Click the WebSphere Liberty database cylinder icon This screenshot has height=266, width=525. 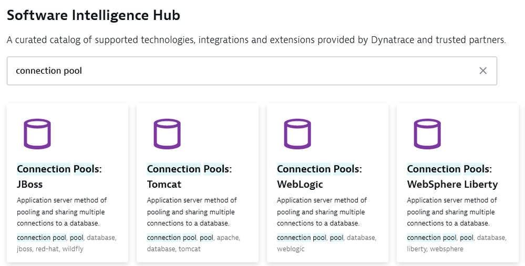[427, 134]
